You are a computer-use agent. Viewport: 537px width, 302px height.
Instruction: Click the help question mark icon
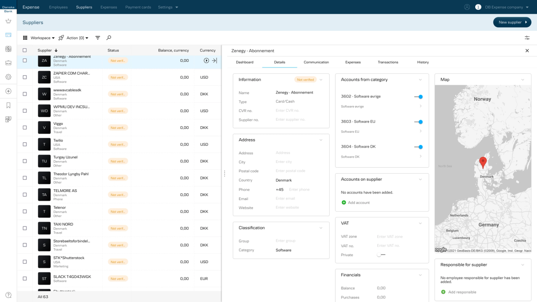(x=8, y=295)
